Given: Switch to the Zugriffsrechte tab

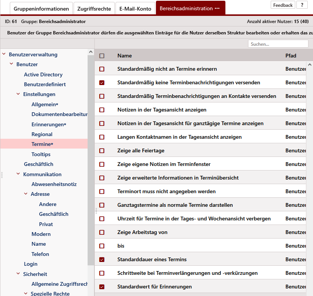Looking at the screenshot, I should pos(94,8).
